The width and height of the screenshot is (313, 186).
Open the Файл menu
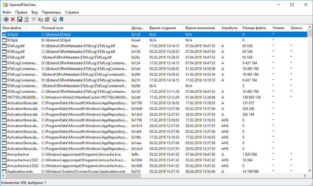point(7,12)
